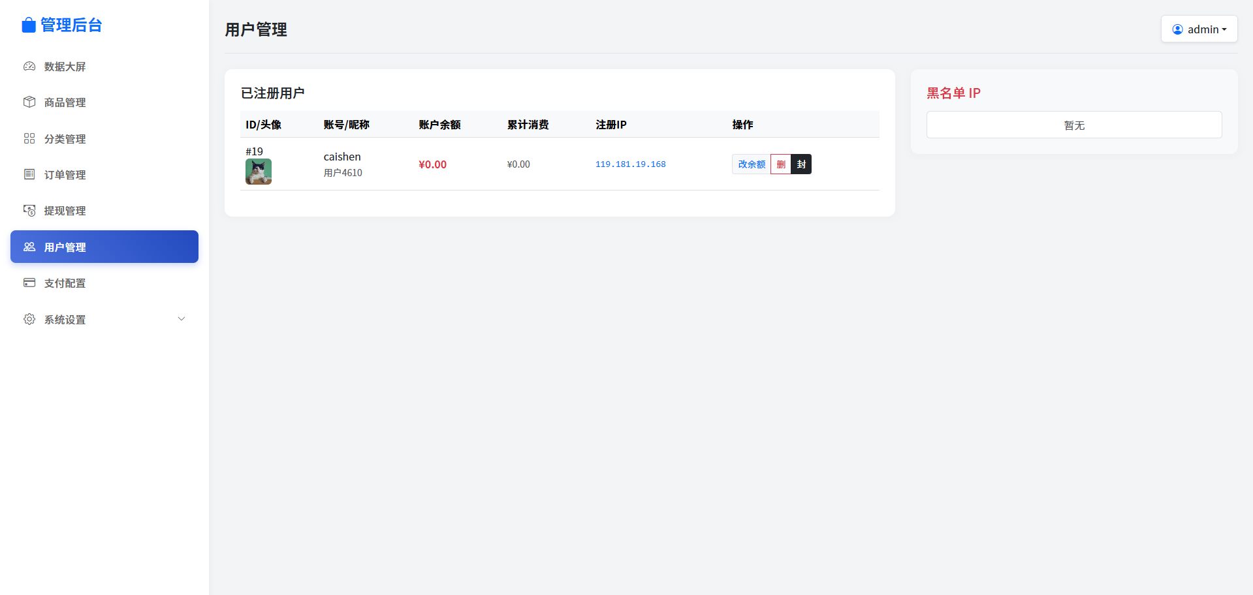Image resolution: width=1253 pixels, height=595 pixels.
Task: Click caishen's cat avatar thumbnail
Action: pyautogui.click(x=259, y=172)
